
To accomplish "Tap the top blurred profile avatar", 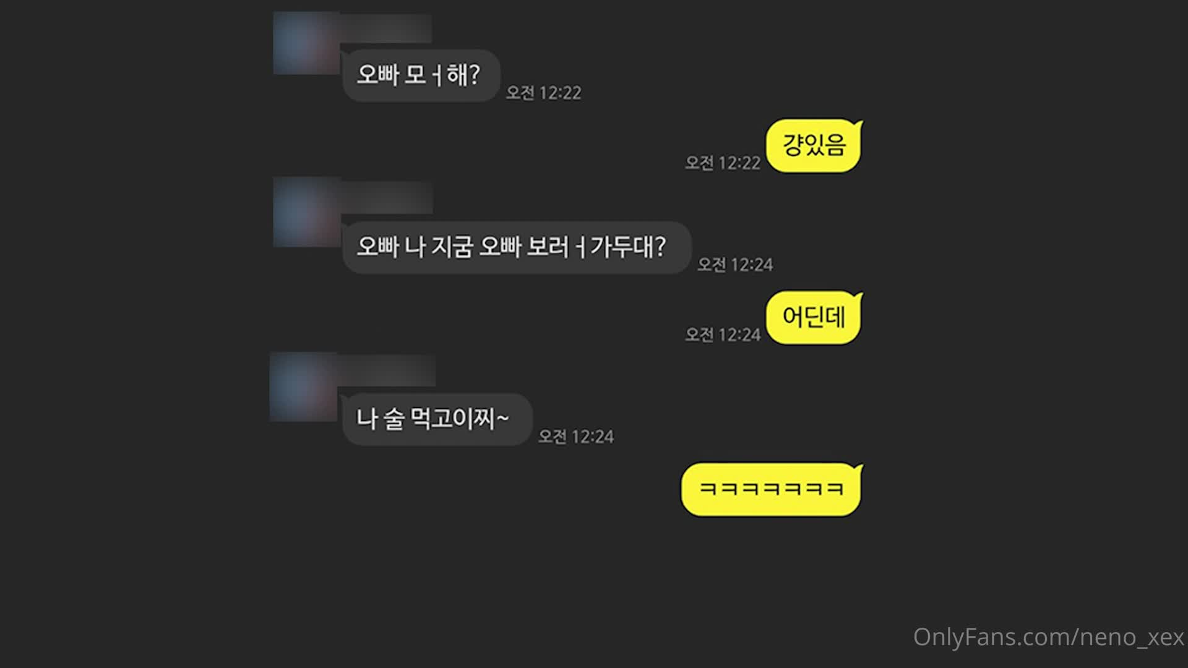I will coord(306,43).
